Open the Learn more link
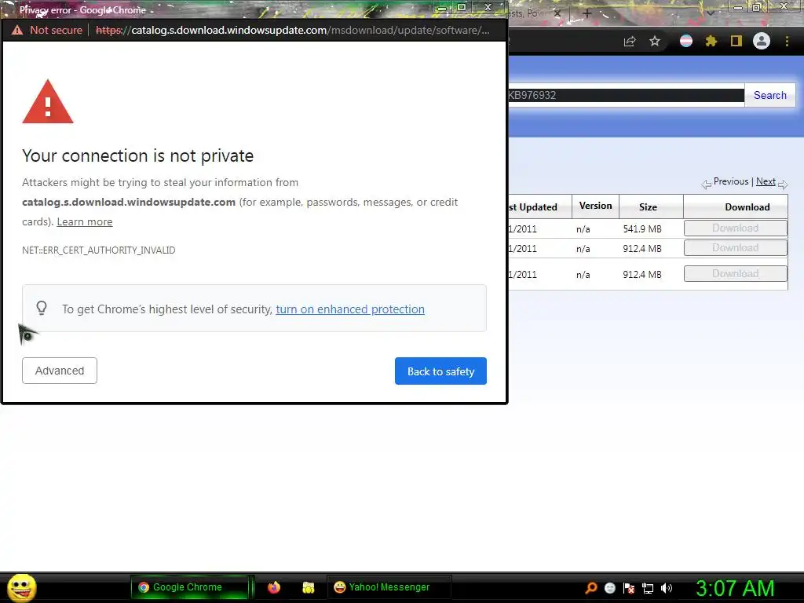 pos(85,221)
